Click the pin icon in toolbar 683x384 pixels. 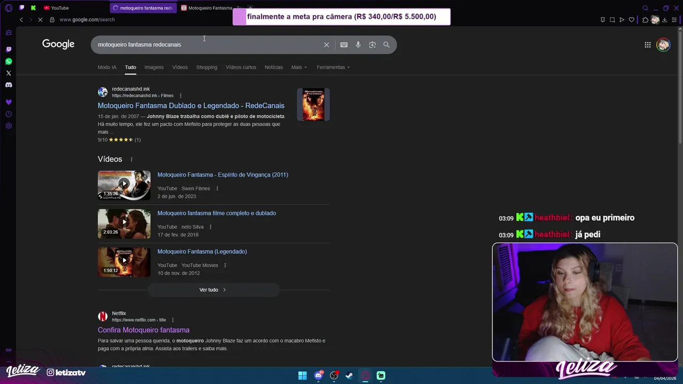602,20
